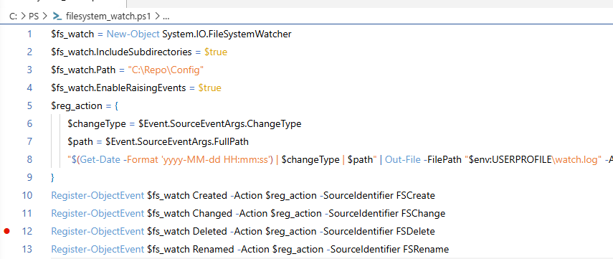This screenshot has height=259, width=613.
Task: Click the New-Object keyword on line 1
Action: click(133, 34)
